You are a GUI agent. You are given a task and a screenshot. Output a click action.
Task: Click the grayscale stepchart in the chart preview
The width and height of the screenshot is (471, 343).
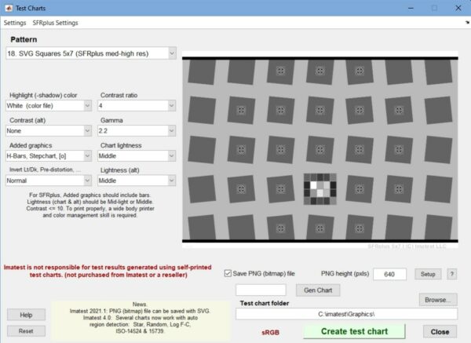pos(319,190)
